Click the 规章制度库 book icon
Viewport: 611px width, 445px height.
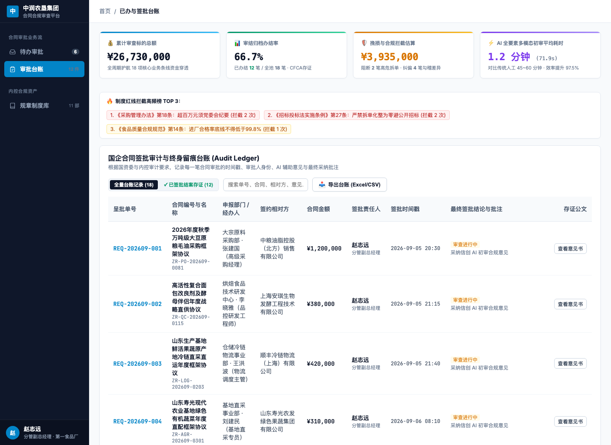(13, 106)
